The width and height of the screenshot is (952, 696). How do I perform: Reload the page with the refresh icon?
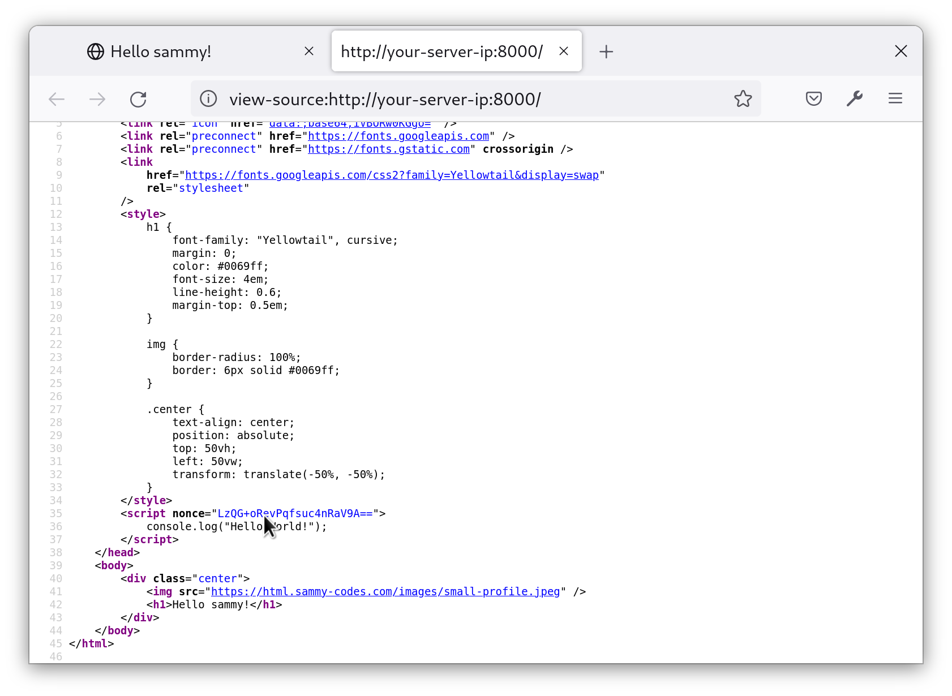[x=138, y=100]
